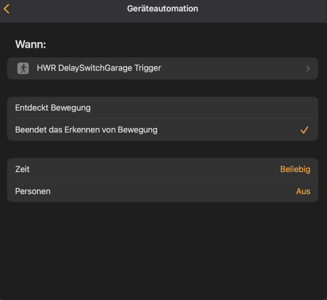Click blank middle of the Zeit row

[154, 169]
